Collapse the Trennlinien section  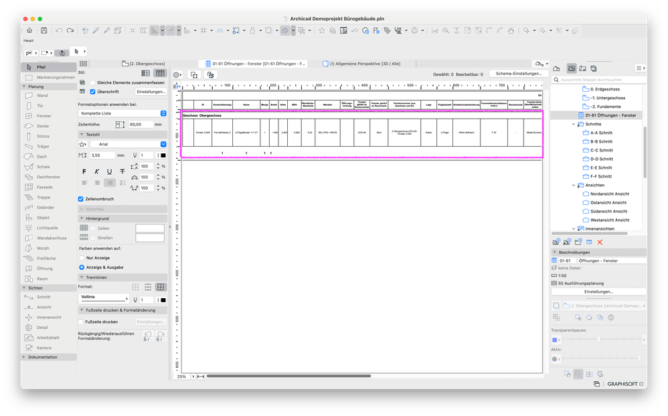tap(82, 277)
